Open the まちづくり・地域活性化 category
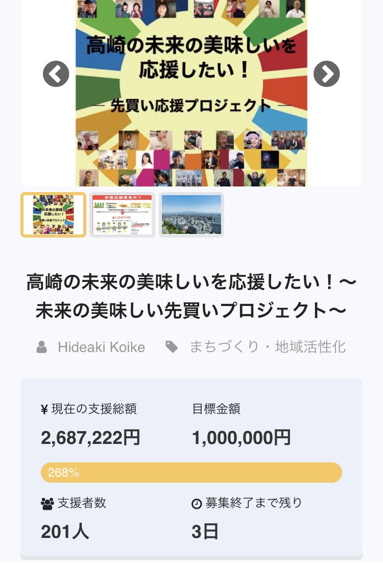 [268, 347]
